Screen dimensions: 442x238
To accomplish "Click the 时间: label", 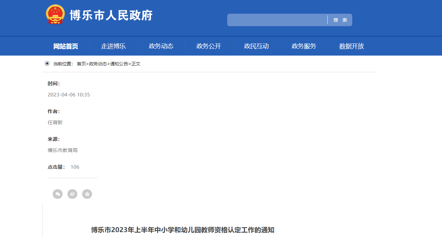I will (x=54, y=84).
